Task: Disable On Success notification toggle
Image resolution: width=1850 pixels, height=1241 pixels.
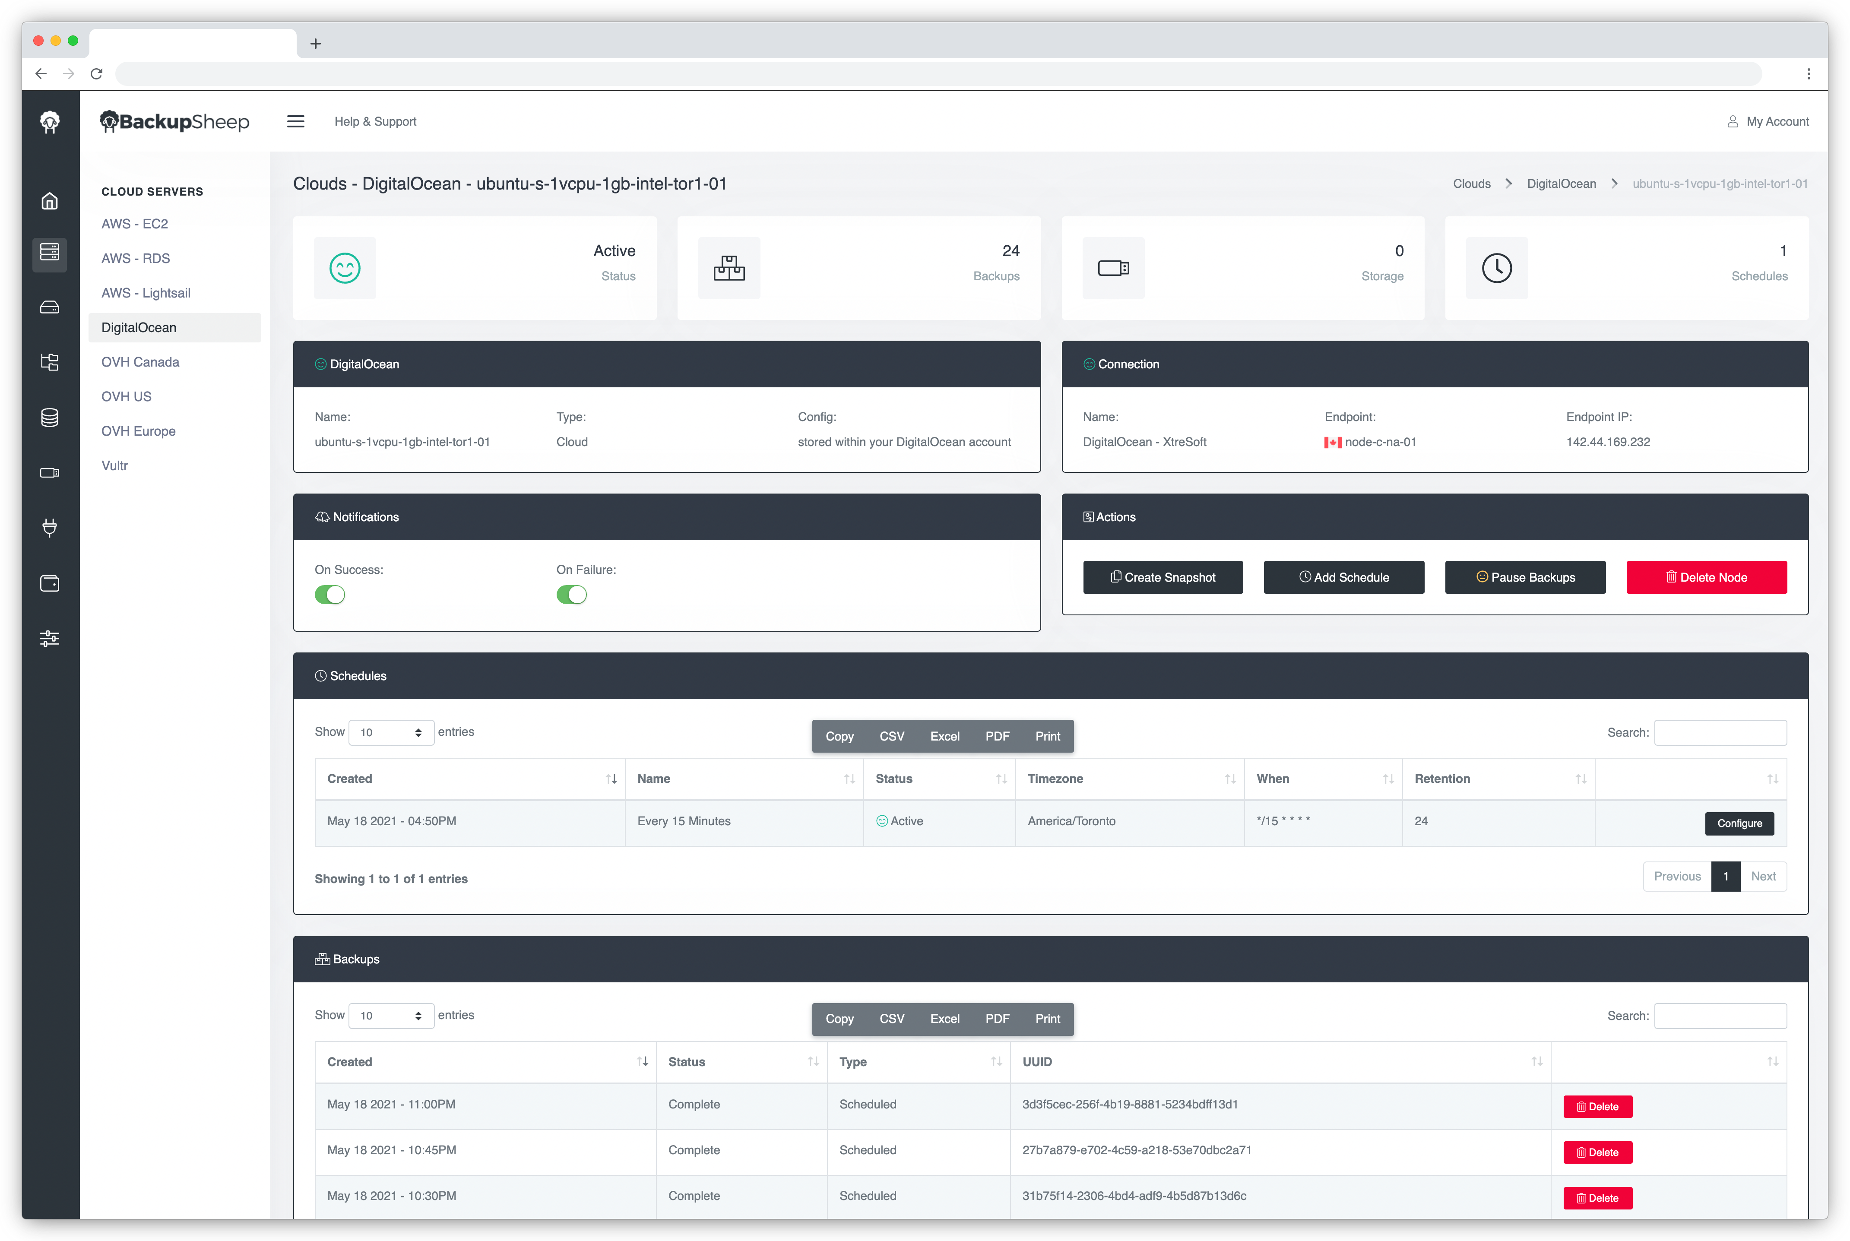Action: [330, 595]
